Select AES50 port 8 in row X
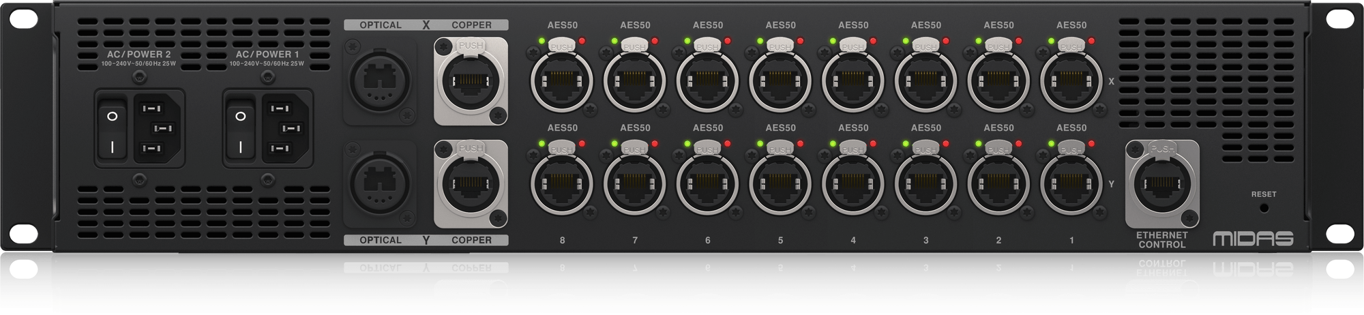The width and height of the screenshot is (1364, 315). pyautogui.click(x=562, y=82)
